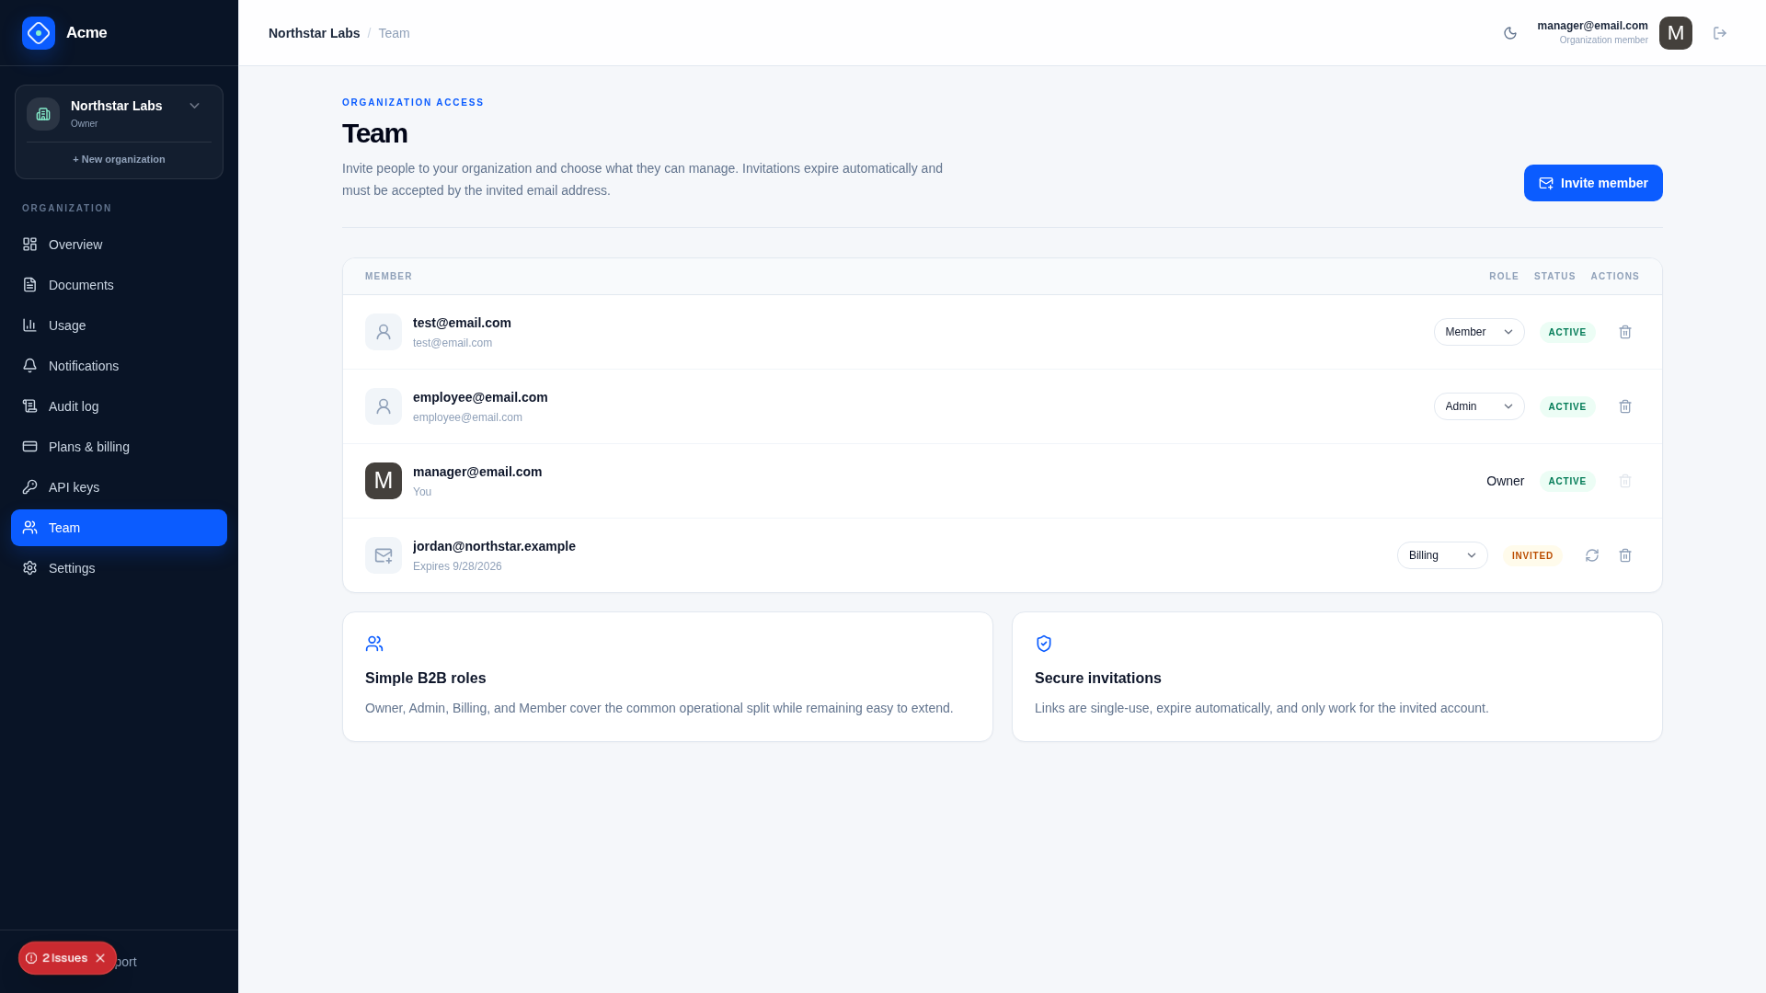Image resolution: width=1766 pixels, height=993 pixels.
Task: Dismiss the 2 Issues badge
Action: pyautogui.click(x=100, y=958)
